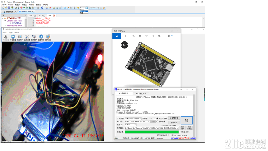Toggle the 下载完成提示 checkbox
This screenshot has height=151, width=268.
[158, 135]
